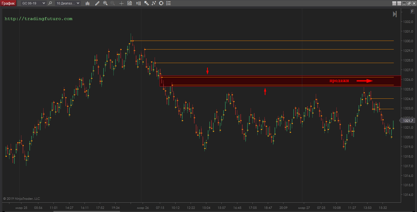Select the drawing tools pencil icon

point(97,3)
